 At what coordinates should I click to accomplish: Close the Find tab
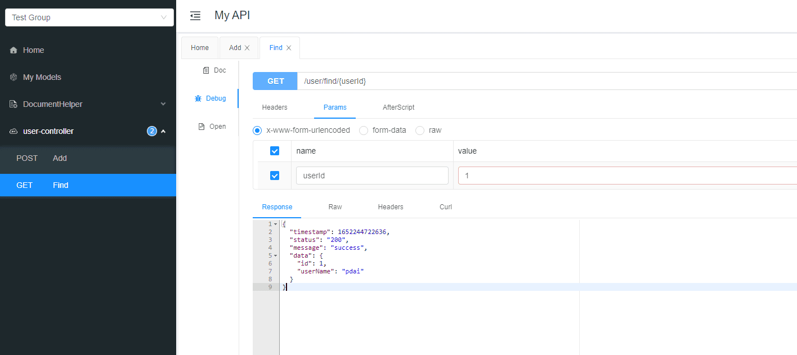pos(289,48)
